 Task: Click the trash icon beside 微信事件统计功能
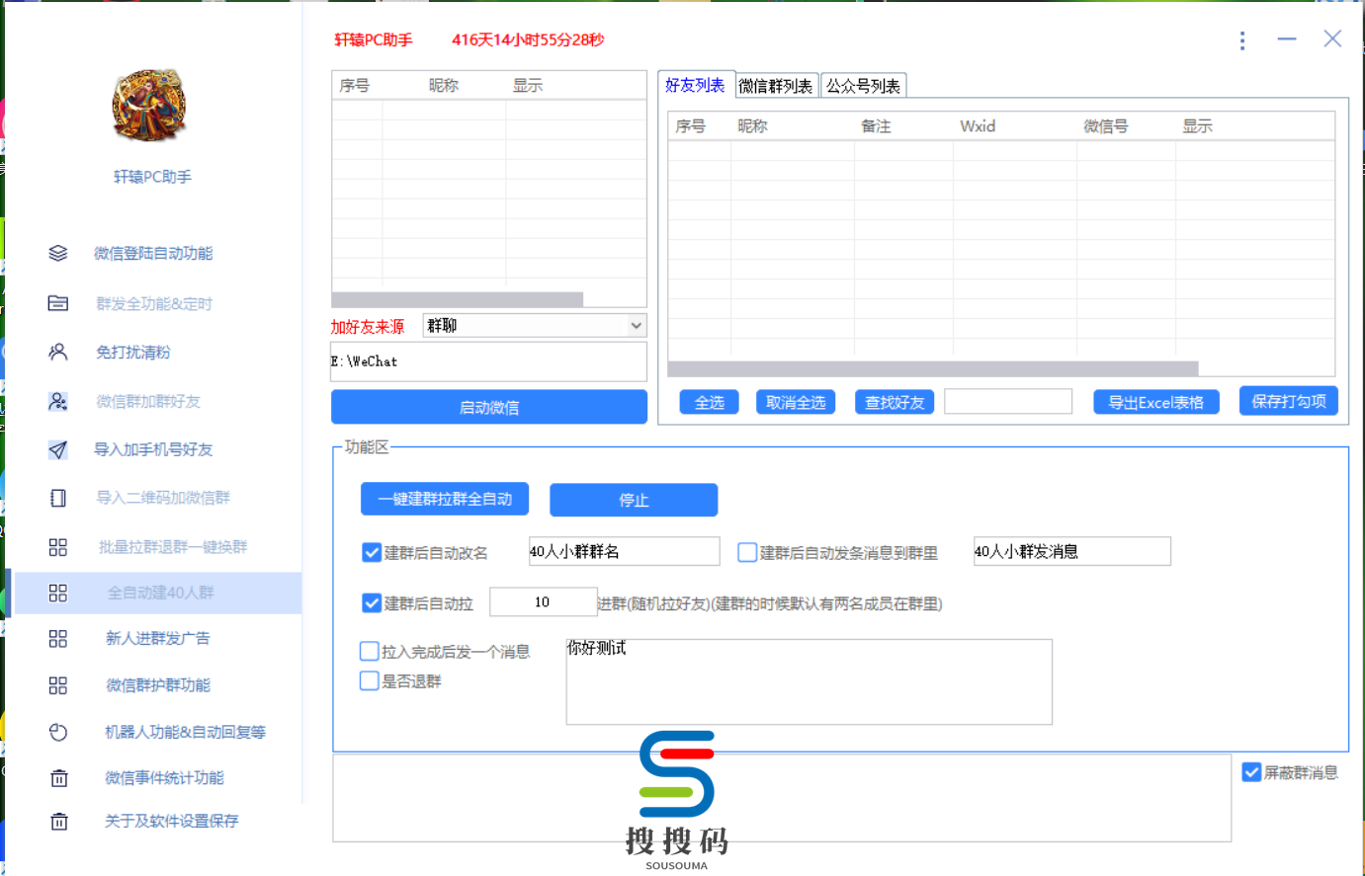pos(58,778)
